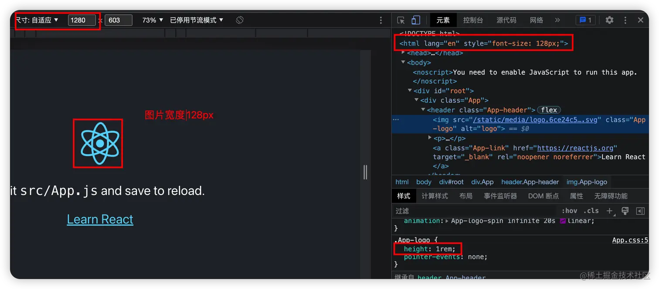Click the header.App-header inherited-from link

click(x=452, y=277)
